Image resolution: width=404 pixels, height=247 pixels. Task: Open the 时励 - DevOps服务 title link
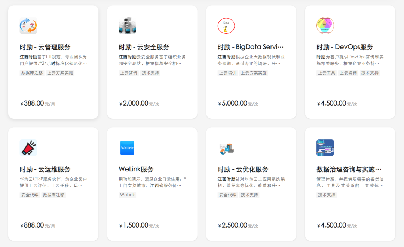point(345,47)
